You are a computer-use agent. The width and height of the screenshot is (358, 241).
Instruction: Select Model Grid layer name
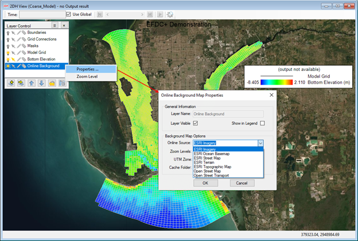[37, 53]
